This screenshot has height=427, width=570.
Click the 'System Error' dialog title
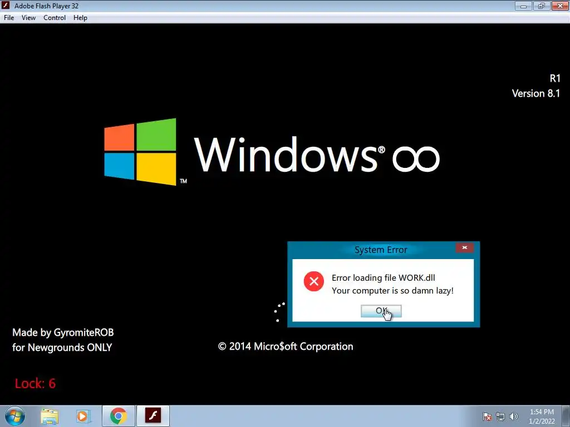coord(381,250)
